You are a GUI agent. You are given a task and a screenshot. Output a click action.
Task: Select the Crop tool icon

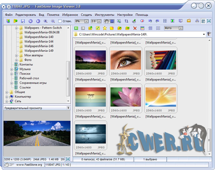[126, 21]
